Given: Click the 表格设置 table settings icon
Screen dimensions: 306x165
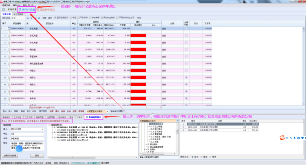Looking at the screenshot, I should [x=4, y=10].
